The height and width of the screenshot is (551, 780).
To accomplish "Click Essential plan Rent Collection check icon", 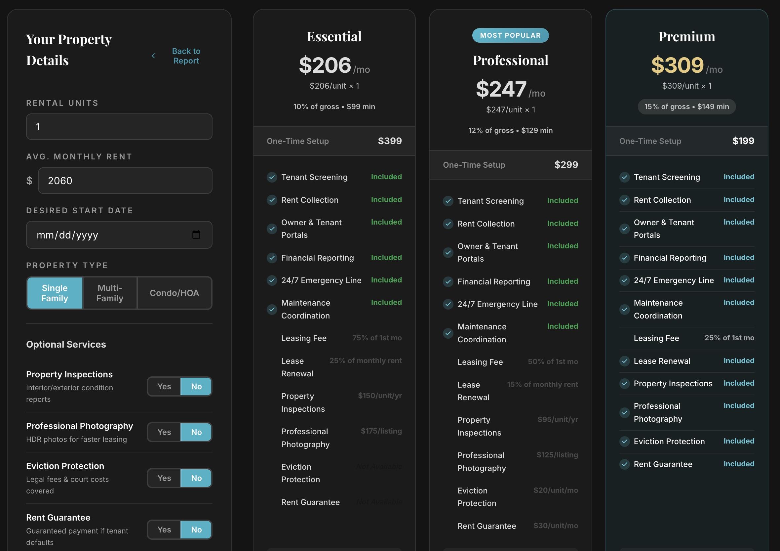I will pyautogui.click(x=272, y=200).
